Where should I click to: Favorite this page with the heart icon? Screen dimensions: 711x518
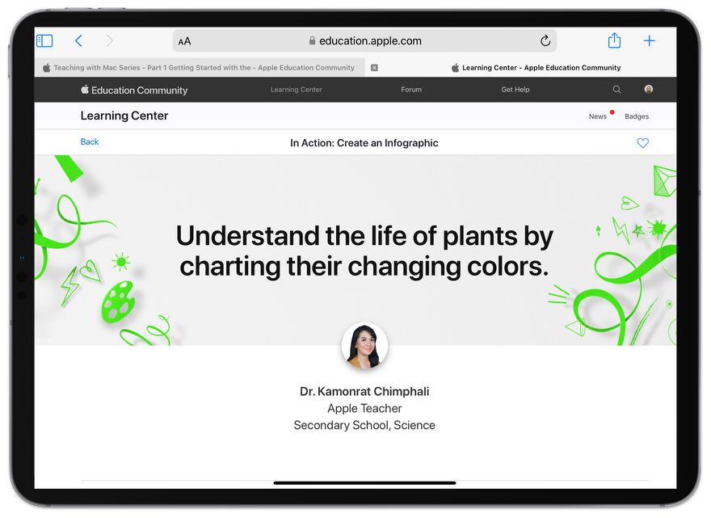click(x=642, y=143)
